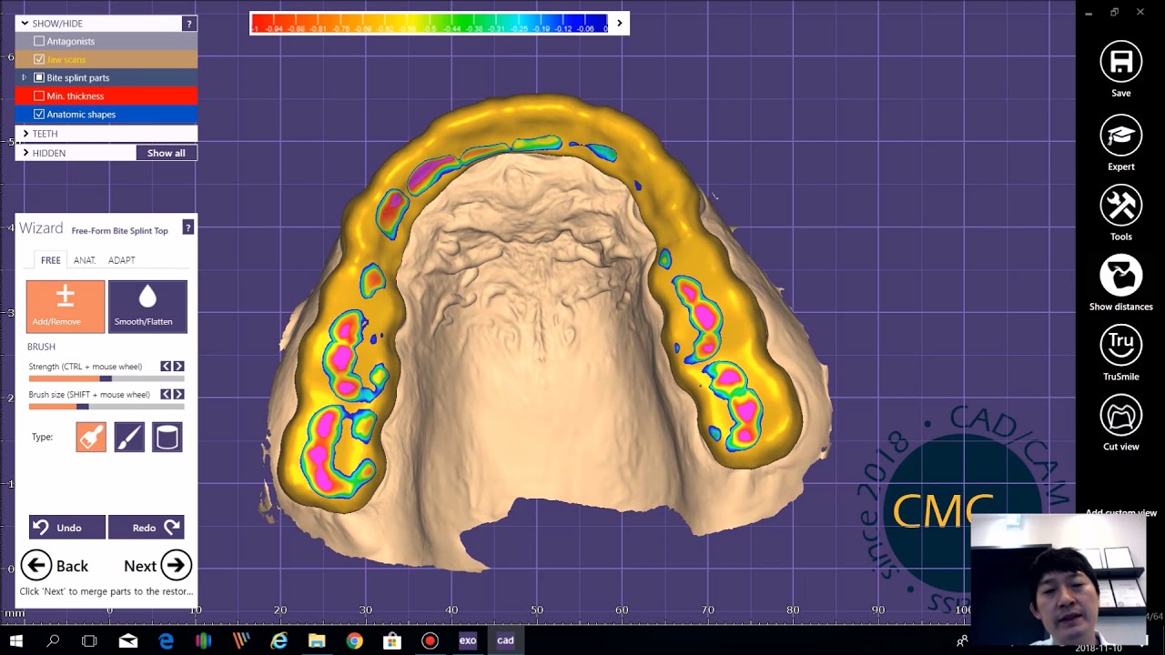
Task: Switch to the exo taskbar app
Action: coord(468,640)
